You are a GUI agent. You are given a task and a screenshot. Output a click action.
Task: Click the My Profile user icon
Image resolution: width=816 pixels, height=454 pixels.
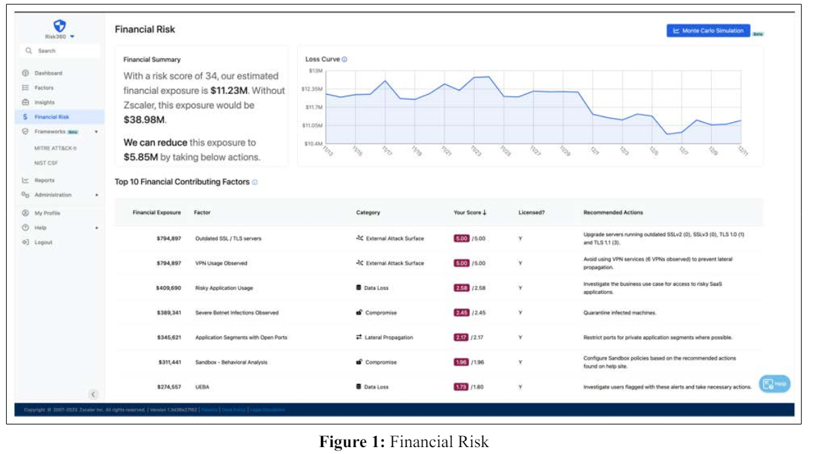click(25, 213)
